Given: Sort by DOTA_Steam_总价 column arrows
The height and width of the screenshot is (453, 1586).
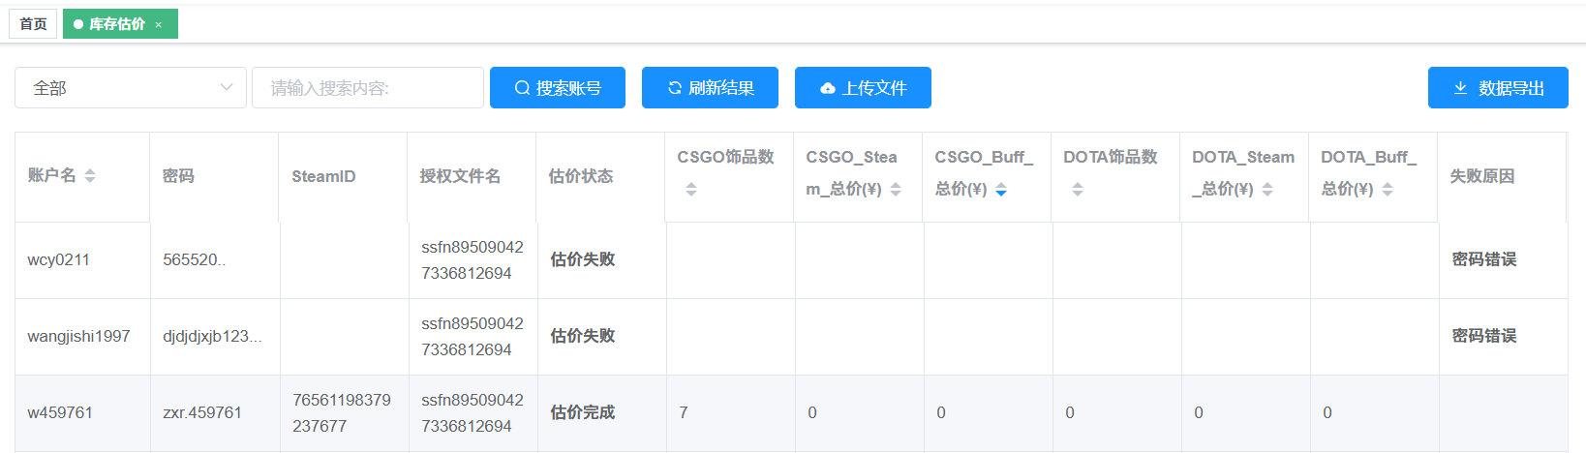Looking at the screenshot, I should pyautogui.click(x=1267, y=190).
